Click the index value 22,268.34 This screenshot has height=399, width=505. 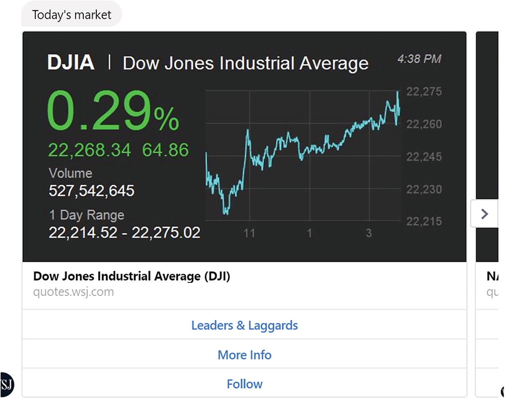coord(90,150)
